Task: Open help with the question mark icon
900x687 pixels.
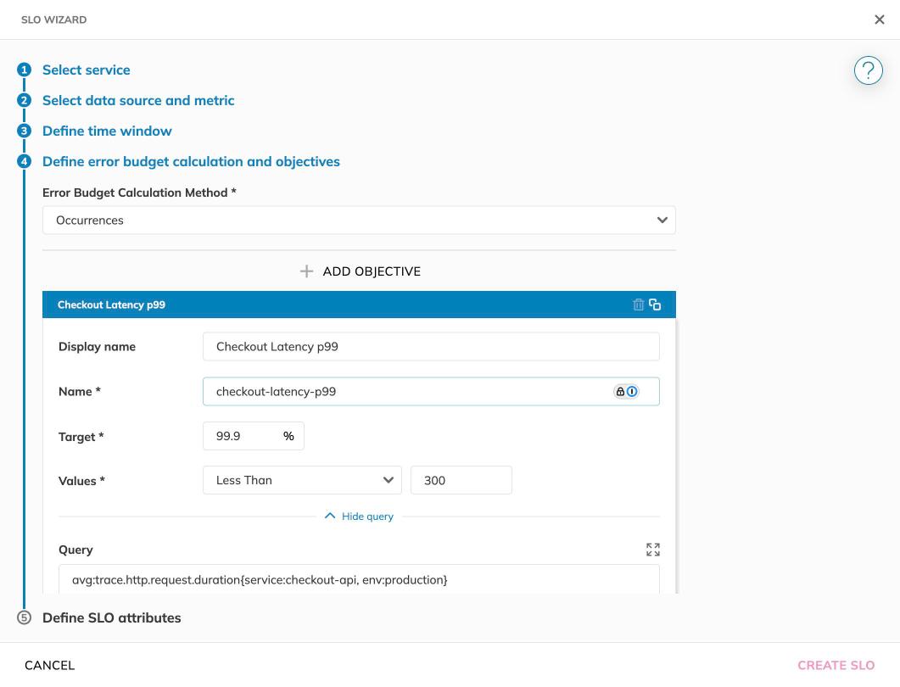Action: (868, 70)
